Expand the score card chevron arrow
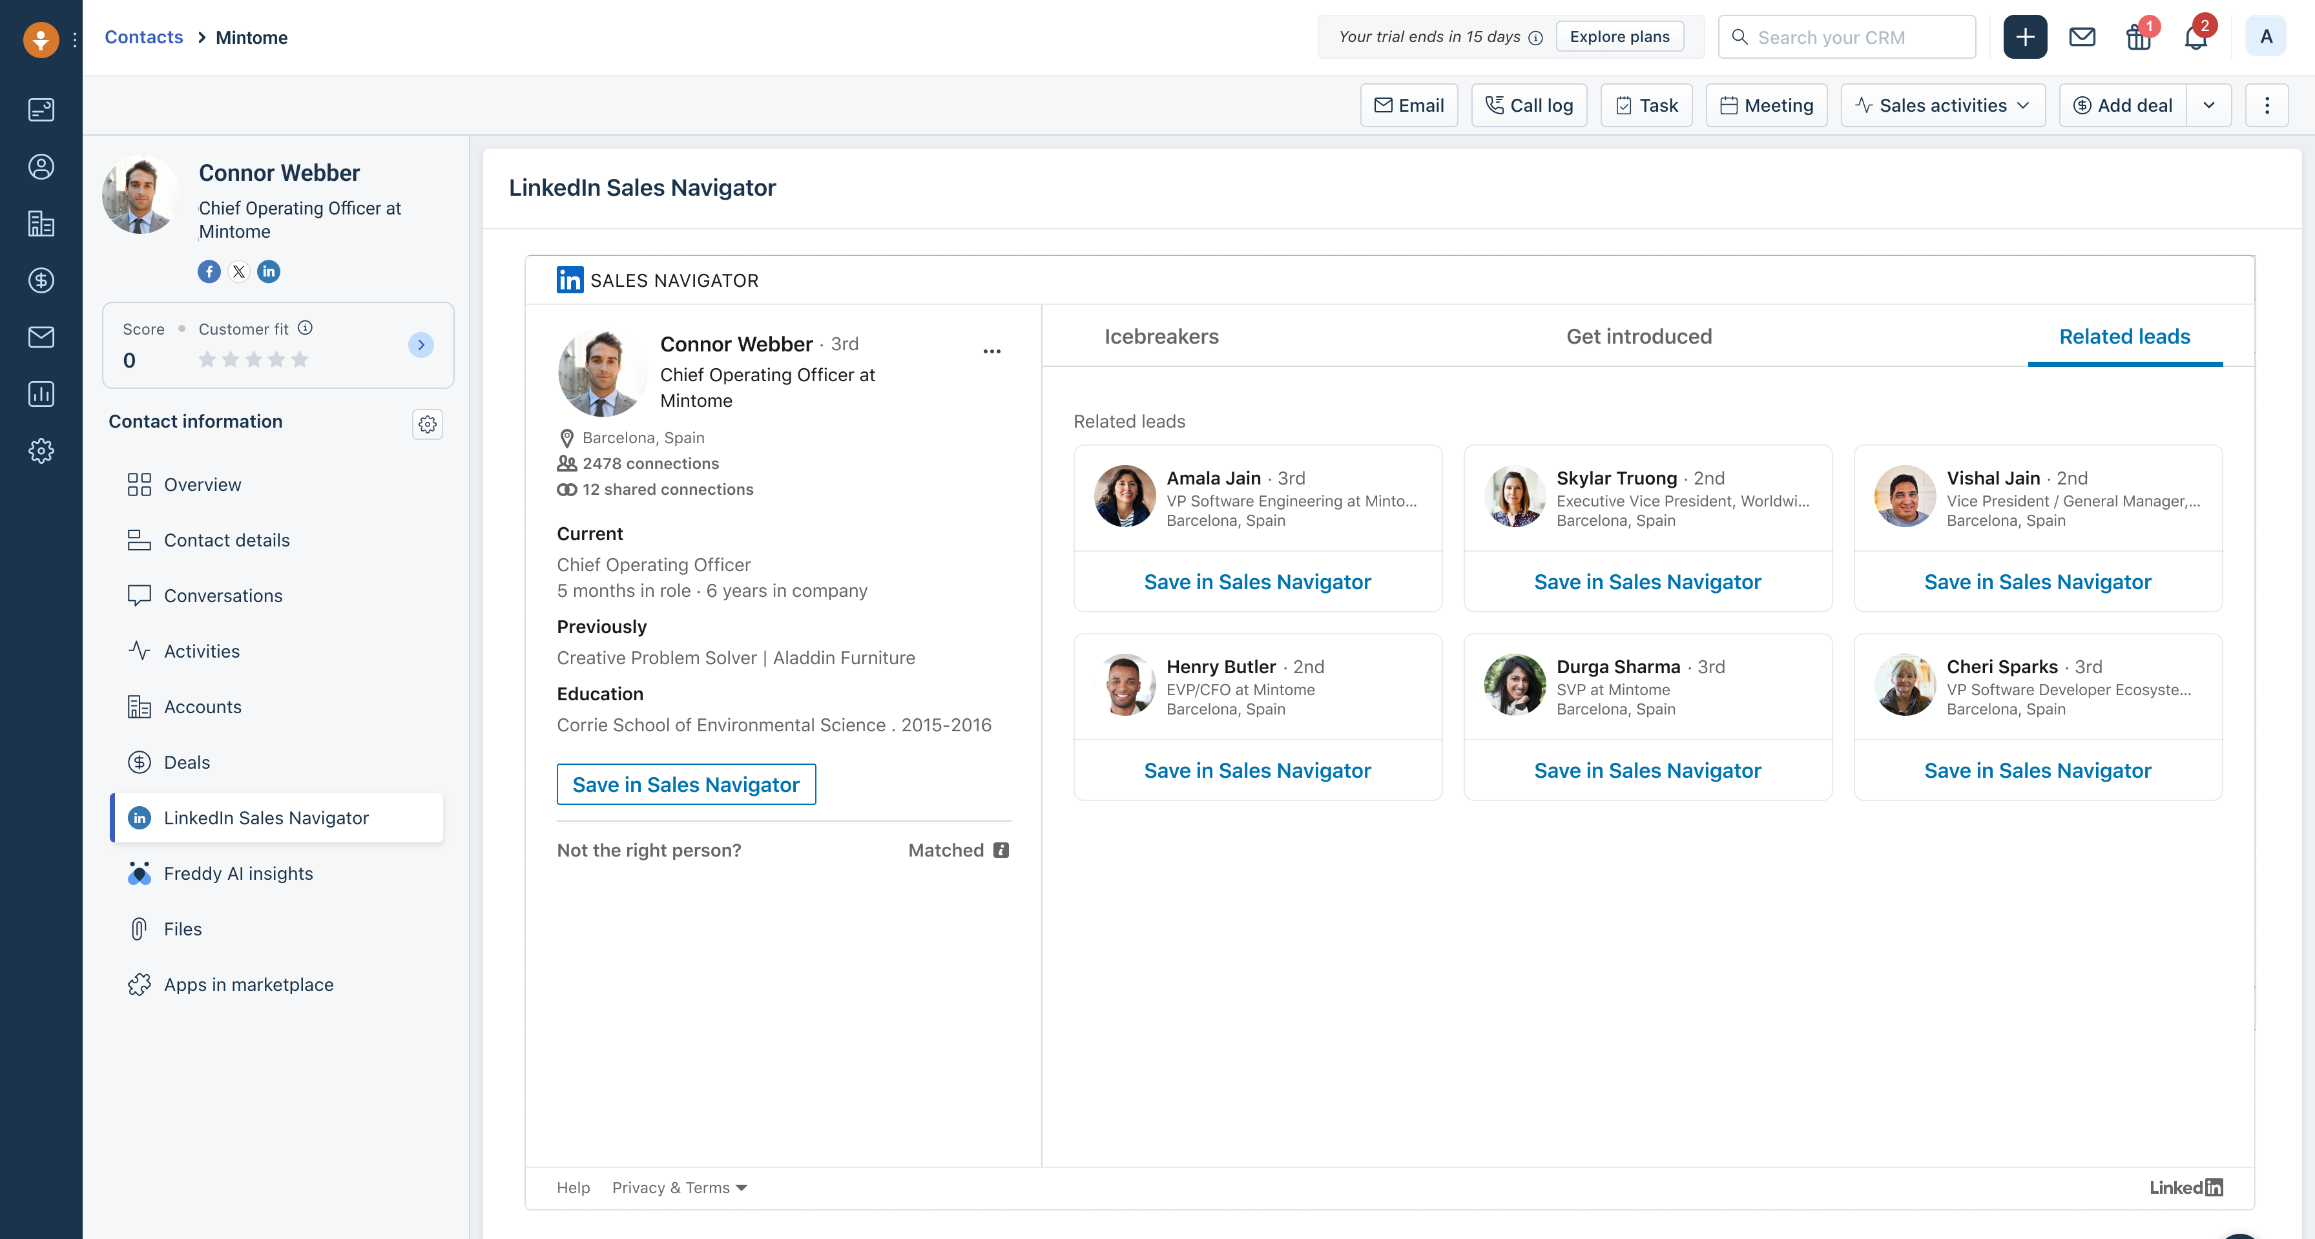 pyautogui.click(x=420, y=345)
